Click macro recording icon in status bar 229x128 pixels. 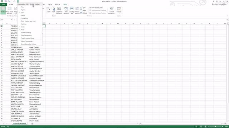coord(8,127)
